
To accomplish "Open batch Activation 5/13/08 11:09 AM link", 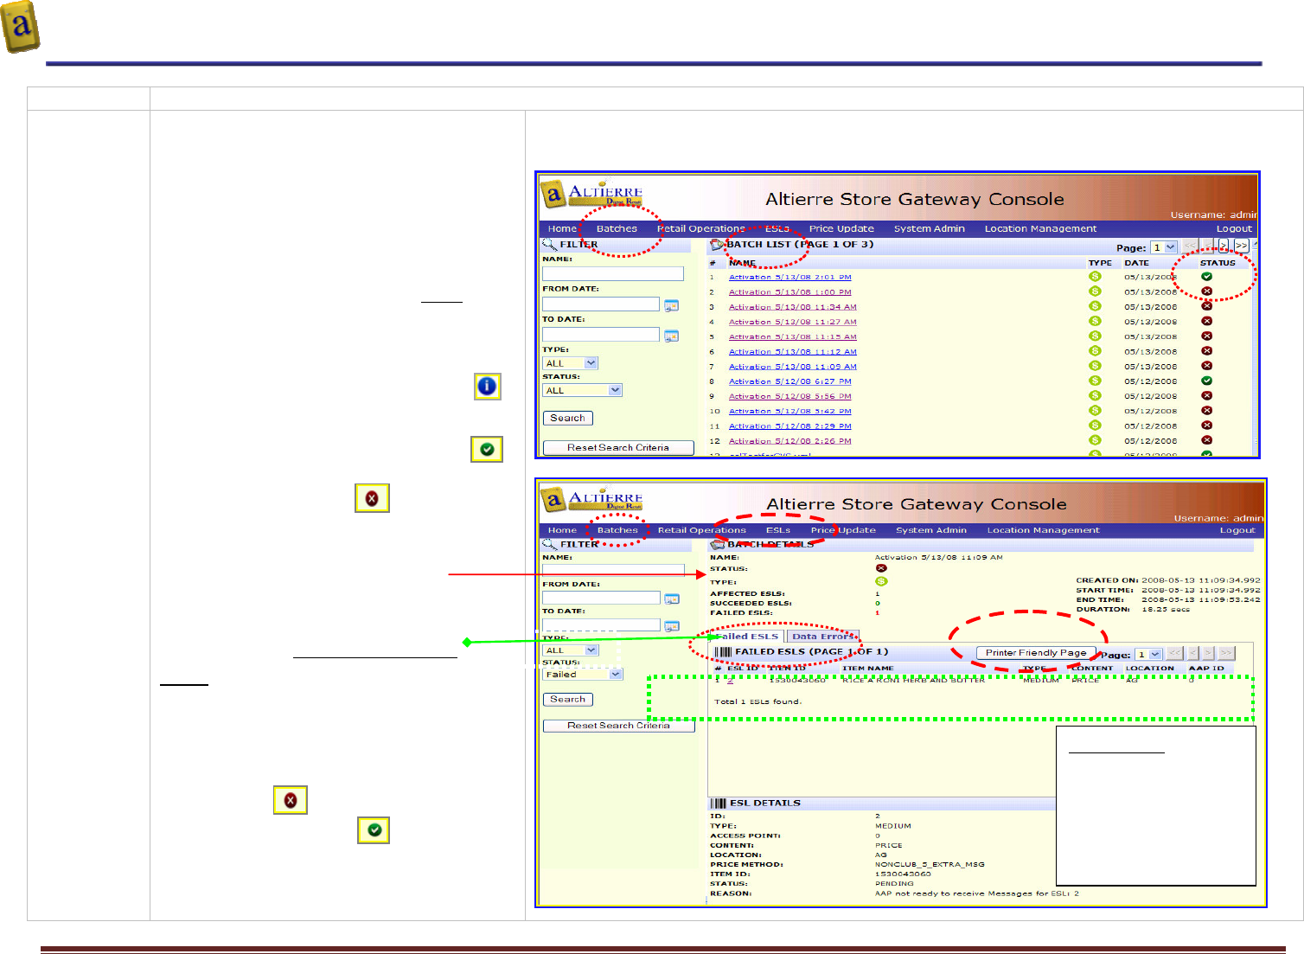I will [793, 366].
